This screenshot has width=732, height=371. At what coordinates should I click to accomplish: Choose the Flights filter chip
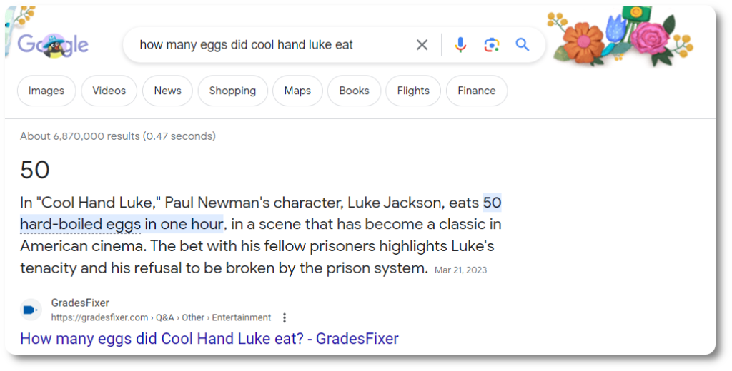pyautogui.click(x=413, y=91)
